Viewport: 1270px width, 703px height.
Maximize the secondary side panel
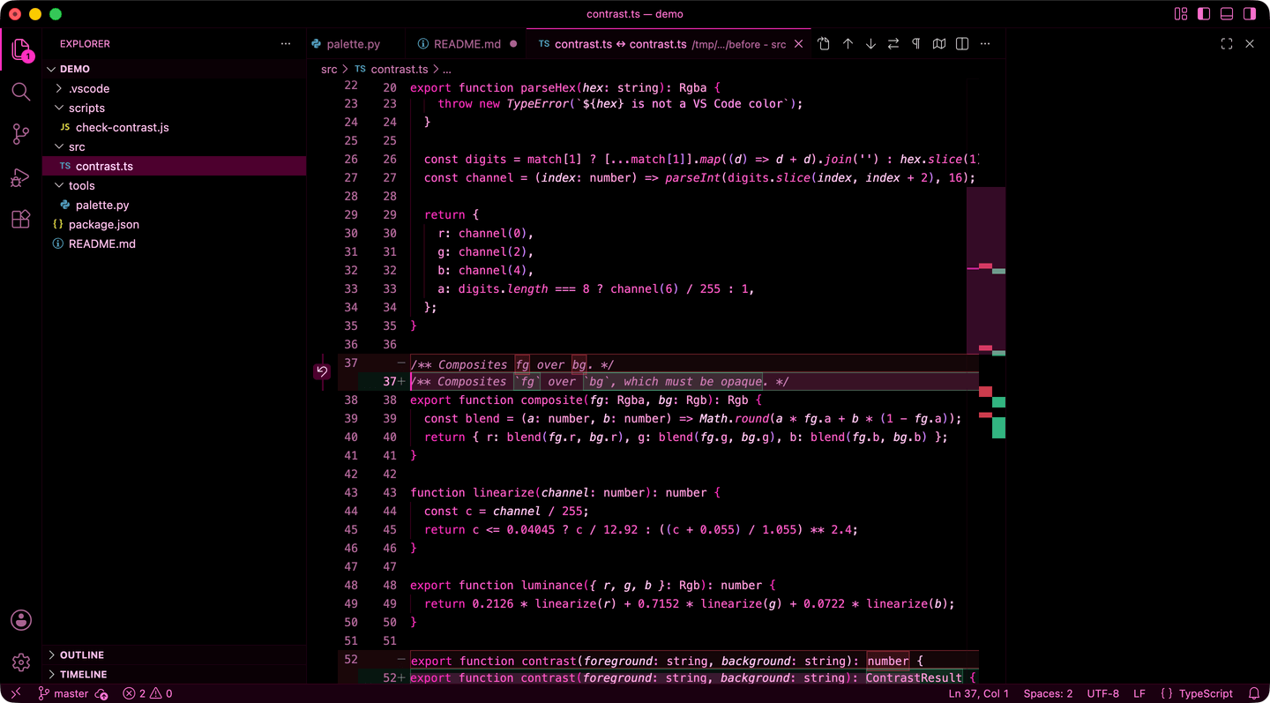[x=1227, y=43]
